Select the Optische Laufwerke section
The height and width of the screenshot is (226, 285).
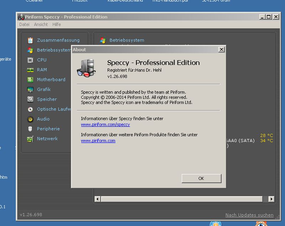(x=54, y=109)
